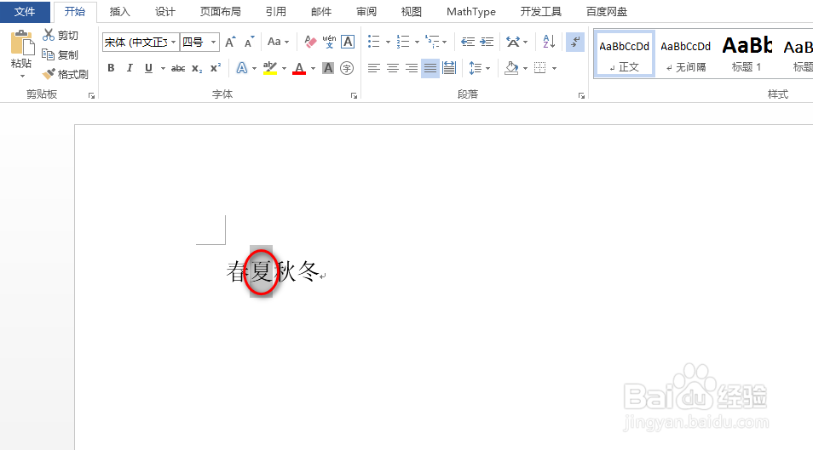
Task: Open the font color picker arrow
Action: coord(313,68)
